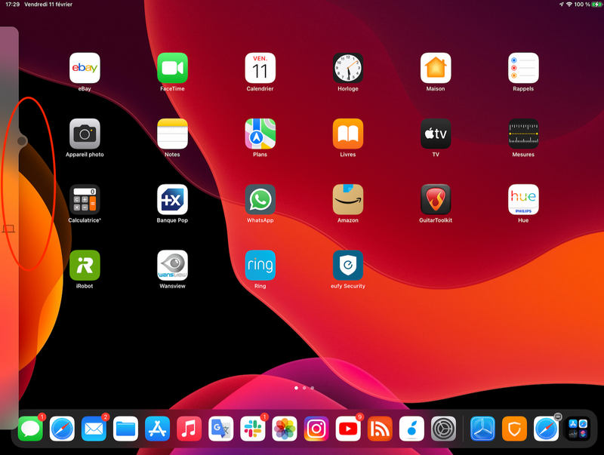Tap the 'Vendredi 11 février' date text

point(48,5)
